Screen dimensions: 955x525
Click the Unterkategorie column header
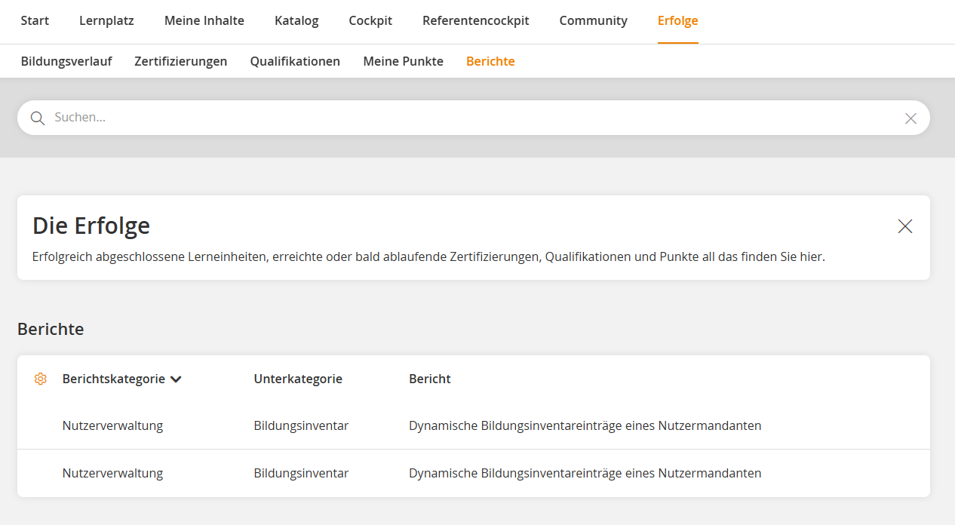[x=298, y=379]
